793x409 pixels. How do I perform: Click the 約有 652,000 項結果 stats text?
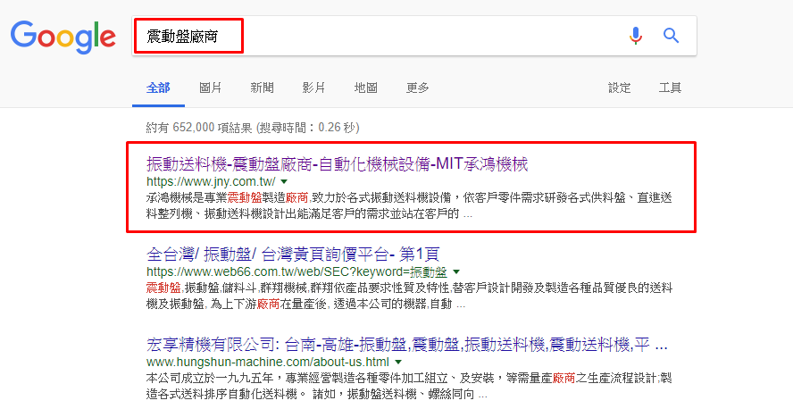253,128
